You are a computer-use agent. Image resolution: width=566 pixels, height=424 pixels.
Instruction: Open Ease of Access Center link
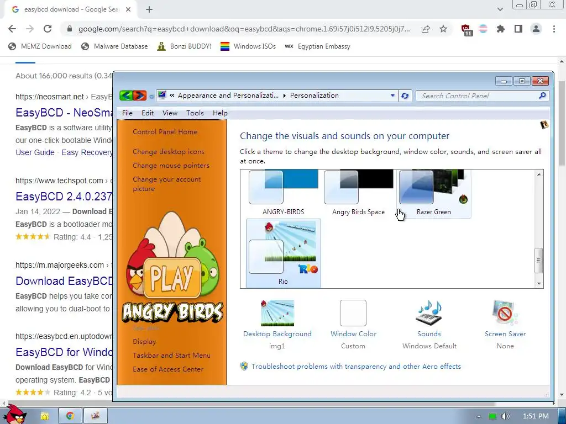(168, 369)
